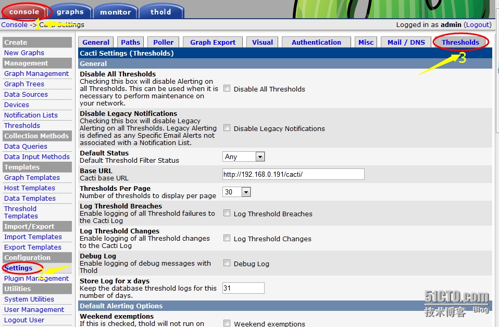Select the Thresholds settings tab

460,42
